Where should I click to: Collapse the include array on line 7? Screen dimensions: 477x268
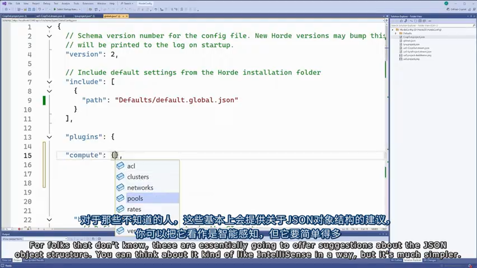coord(49,82)
